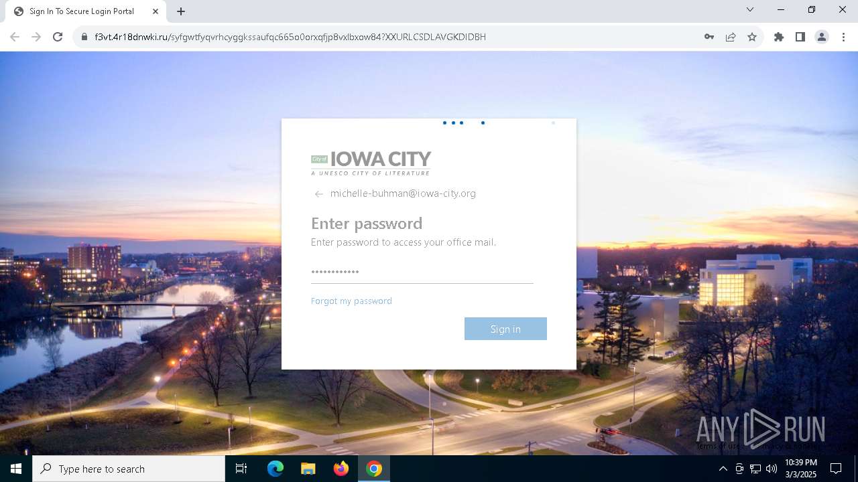Open File Explorer from taskbar
The width and height of the screenshot is (858, 482).
pyautogui.click(x=308, y=469)
